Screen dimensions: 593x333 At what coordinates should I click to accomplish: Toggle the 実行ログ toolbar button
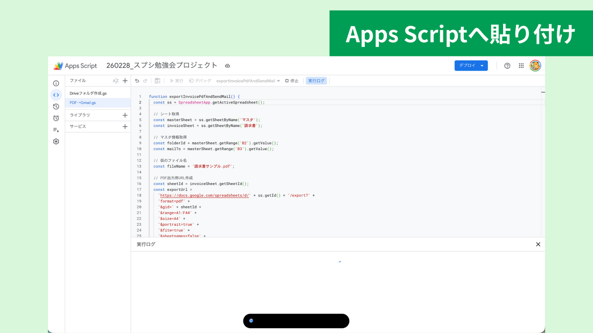point(316,81)
